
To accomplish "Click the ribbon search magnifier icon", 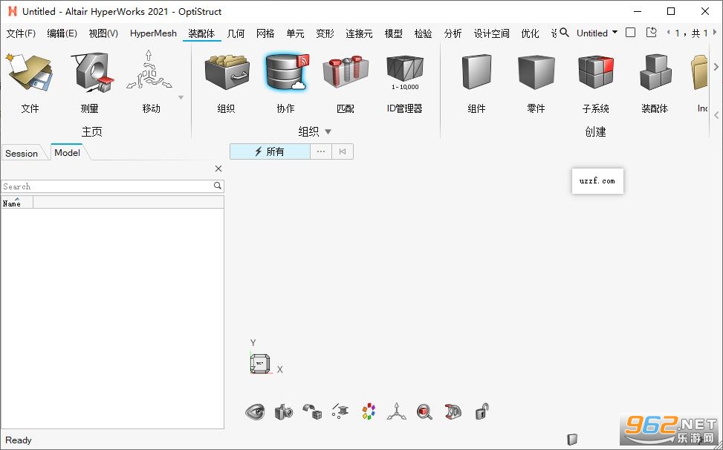I will [x=565, y=33].
